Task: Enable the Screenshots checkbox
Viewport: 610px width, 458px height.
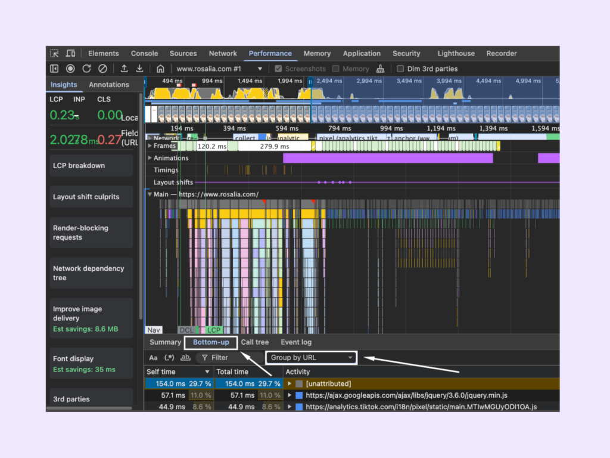Action: [x=278, y=69]
